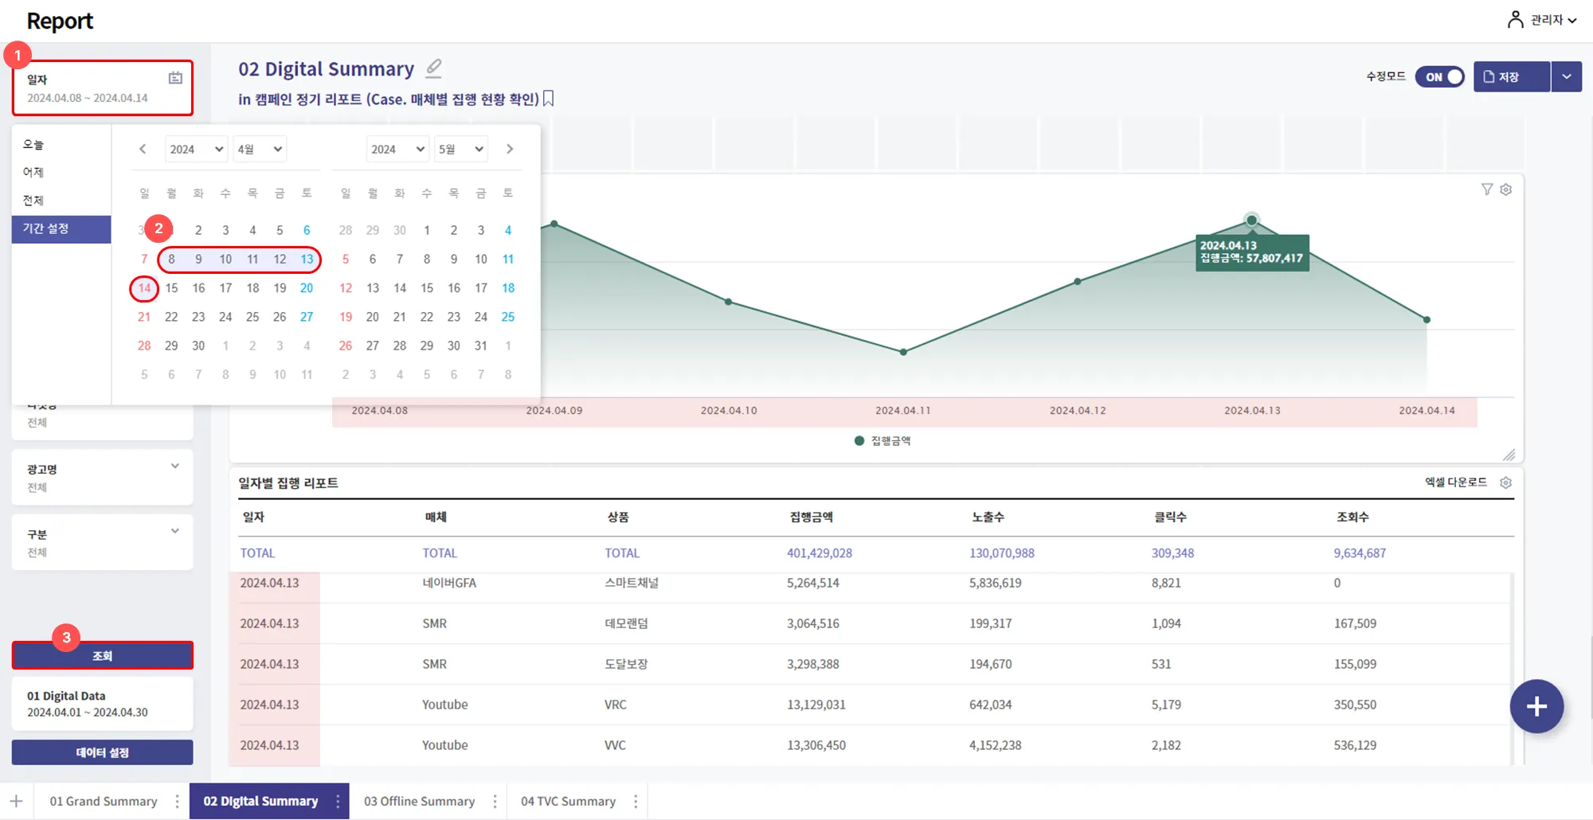Open the save button dropdown arrow
The width and height of the screenshot is (1593, 820).
pos(1566,77)
